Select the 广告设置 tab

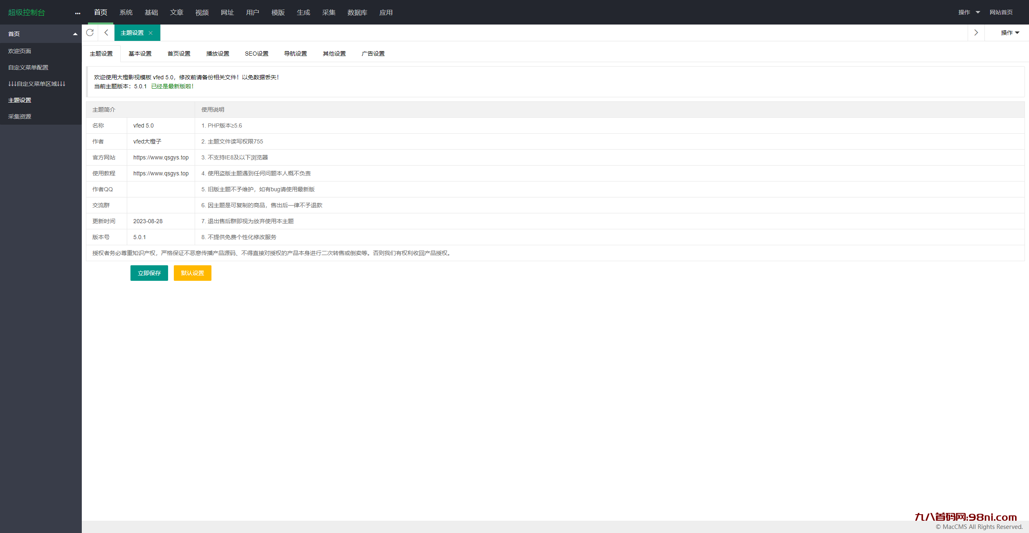[373, 54]
